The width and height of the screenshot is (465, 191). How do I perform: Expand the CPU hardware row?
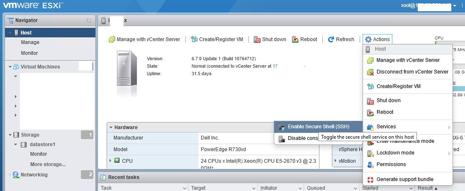tap(110, 161)
